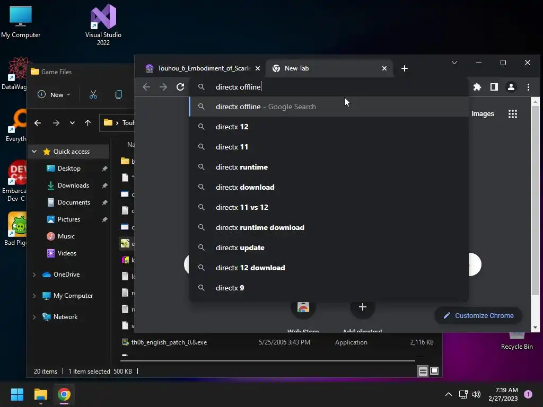Select 'directx runtime download' suggestion
The image size is (543, 407).
point(329,227)
